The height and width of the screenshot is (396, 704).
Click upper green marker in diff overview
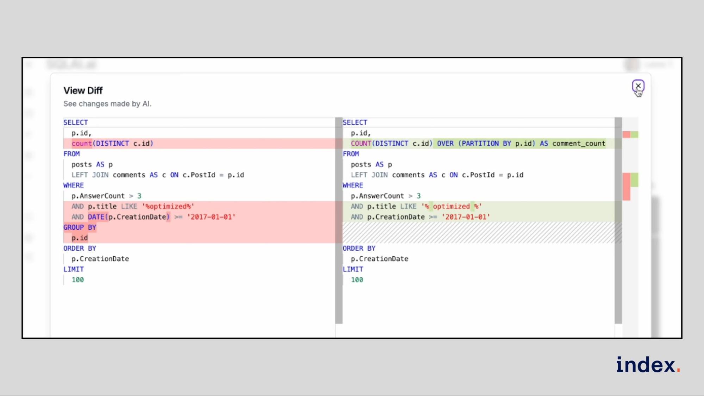click(634, 134)
